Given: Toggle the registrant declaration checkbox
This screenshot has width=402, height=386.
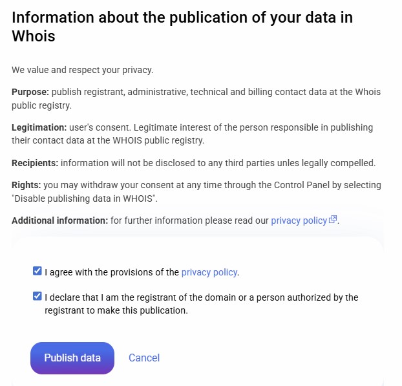Looking at the screenshot, I should pos(37,297).
